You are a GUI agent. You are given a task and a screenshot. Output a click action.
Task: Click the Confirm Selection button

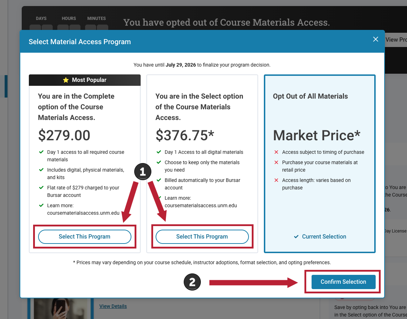click(343, 282)
